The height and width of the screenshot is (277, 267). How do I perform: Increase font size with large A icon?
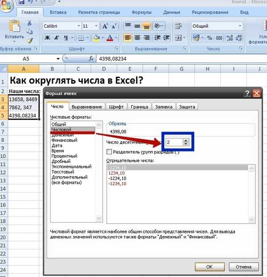click(105, 26)
